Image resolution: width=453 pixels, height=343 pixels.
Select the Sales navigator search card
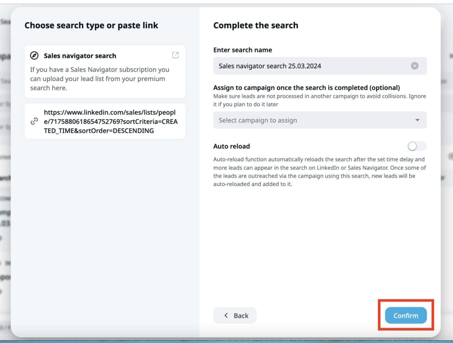tap(105, 71)
